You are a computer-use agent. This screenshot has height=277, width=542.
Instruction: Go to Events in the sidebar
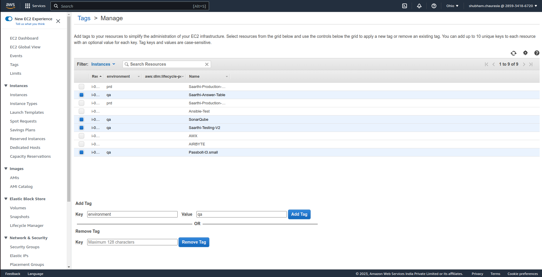[16, 56]
